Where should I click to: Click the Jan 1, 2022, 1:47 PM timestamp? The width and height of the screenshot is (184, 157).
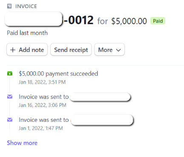tap(41, 128)
